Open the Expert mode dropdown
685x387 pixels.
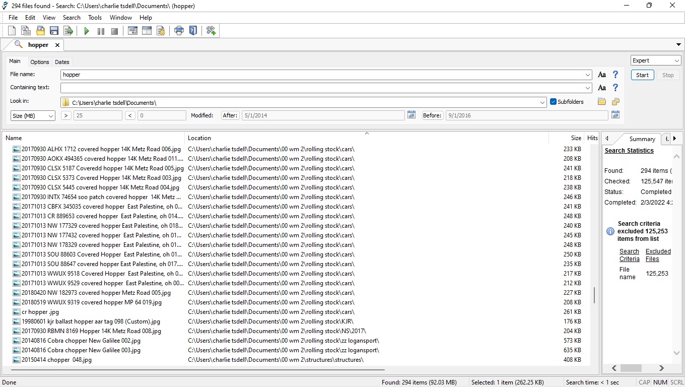(655, 60)
